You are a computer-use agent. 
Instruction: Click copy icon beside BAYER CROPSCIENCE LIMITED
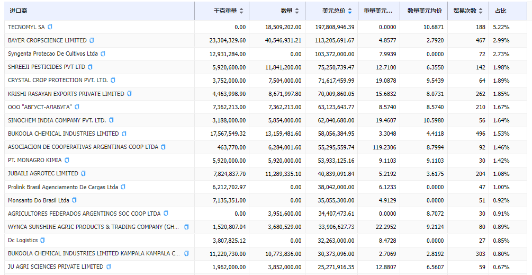click(92, 40)
